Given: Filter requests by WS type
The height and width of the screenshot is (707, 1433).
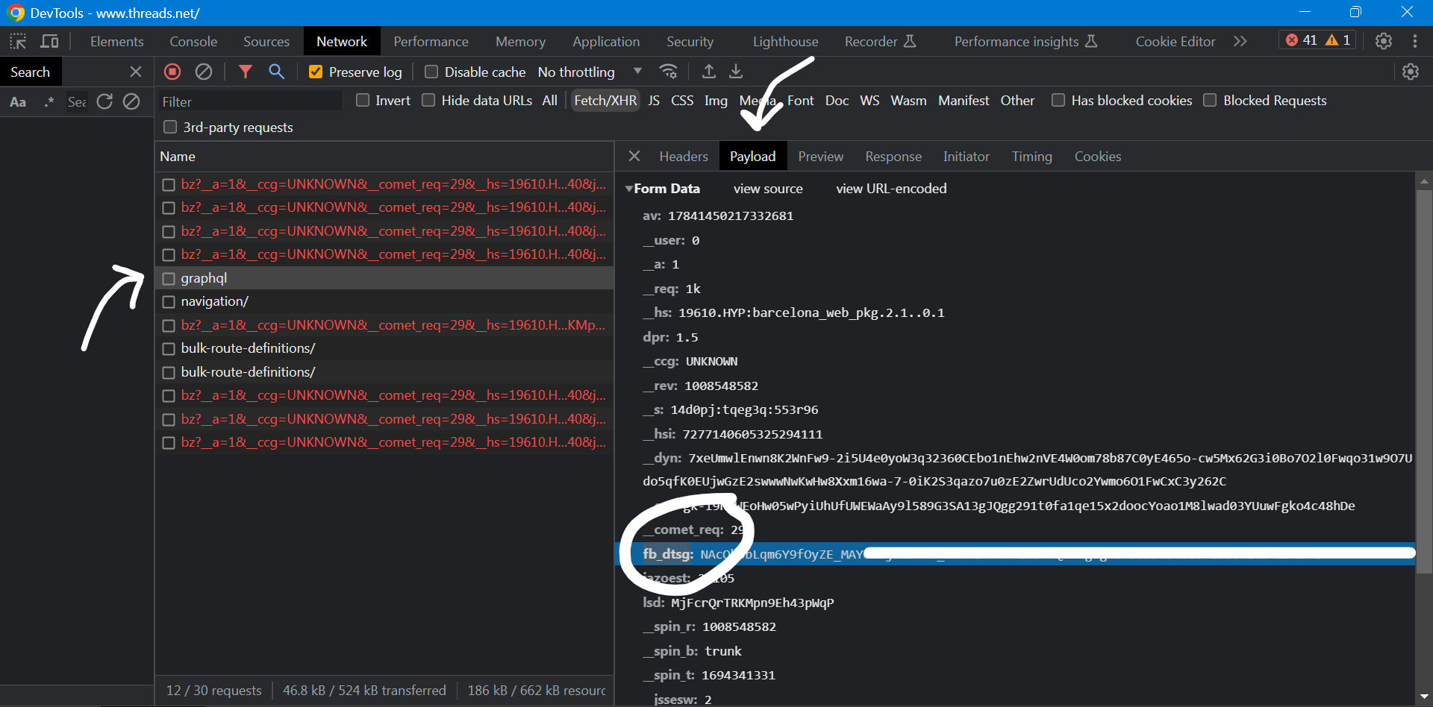Looking at the screenshot, I should [x=870, y=100].
